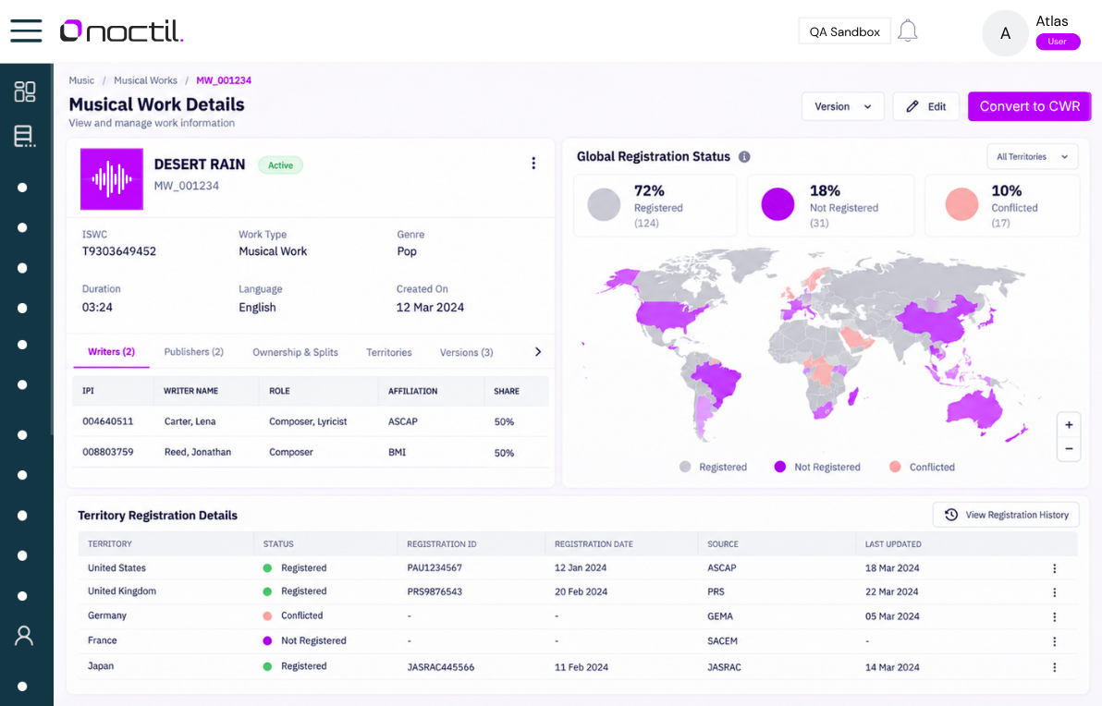Open the list icon in sidebar
Image resolution: width=1102 pixels, height=706 pixels.
tap(25, 136)
